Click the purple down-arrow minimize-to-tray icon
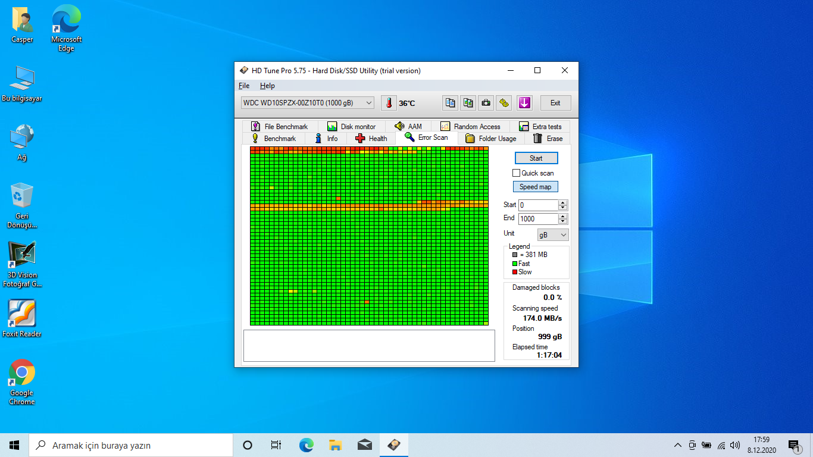The height and width of the screenshot is (457, 813). (x=524, y=103)
